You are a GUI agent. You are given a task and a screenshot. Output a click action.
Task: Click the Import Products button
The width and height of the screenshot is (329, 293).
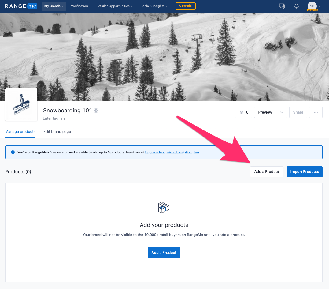(x=305, y=172)
